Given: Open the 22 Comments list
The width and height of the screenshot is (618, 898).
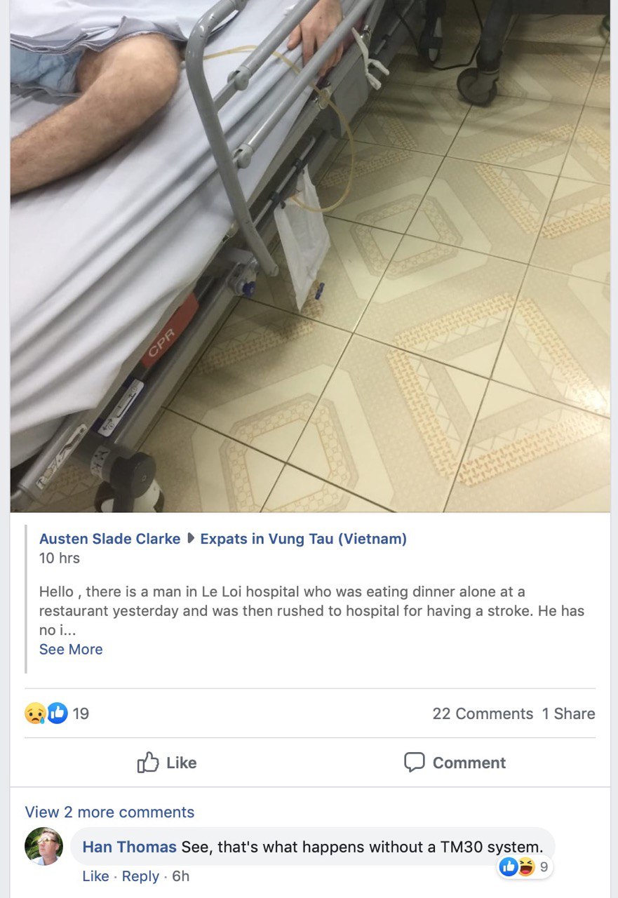Looking at the screenshot, I should click(x=483, y=713).
